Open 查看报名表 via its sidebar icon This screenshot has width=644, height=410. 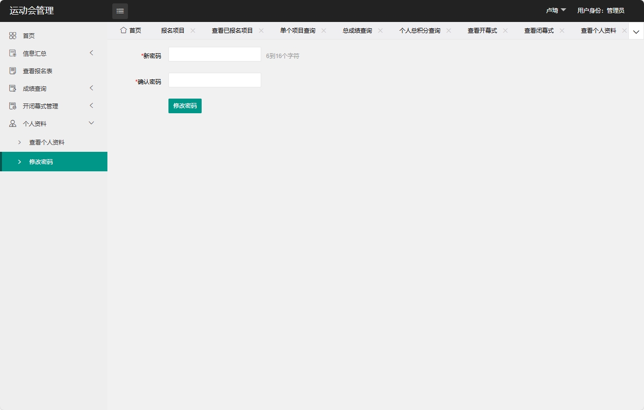(x=12, y=70)
